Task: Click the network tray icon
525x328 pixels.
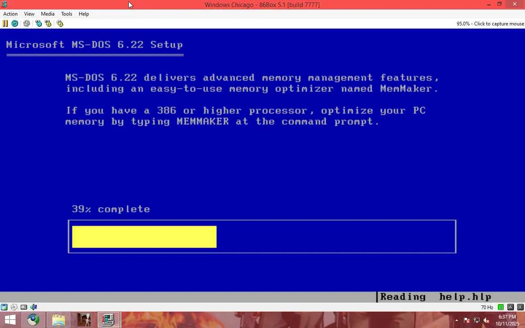Action: point(477,320)
